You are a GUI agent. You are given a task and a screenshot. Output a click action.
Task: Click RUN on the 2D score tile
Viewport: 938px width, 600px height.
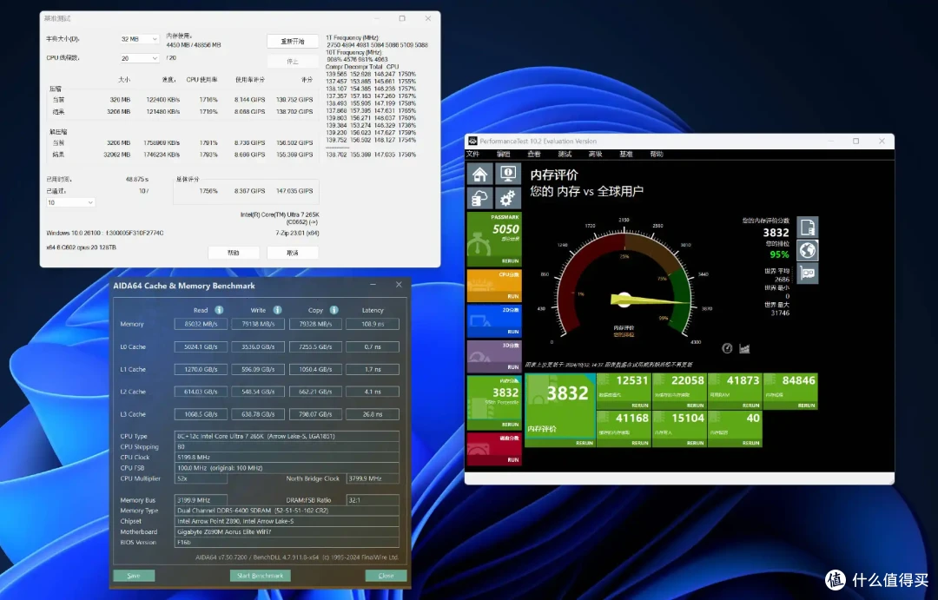pos(513,332)
